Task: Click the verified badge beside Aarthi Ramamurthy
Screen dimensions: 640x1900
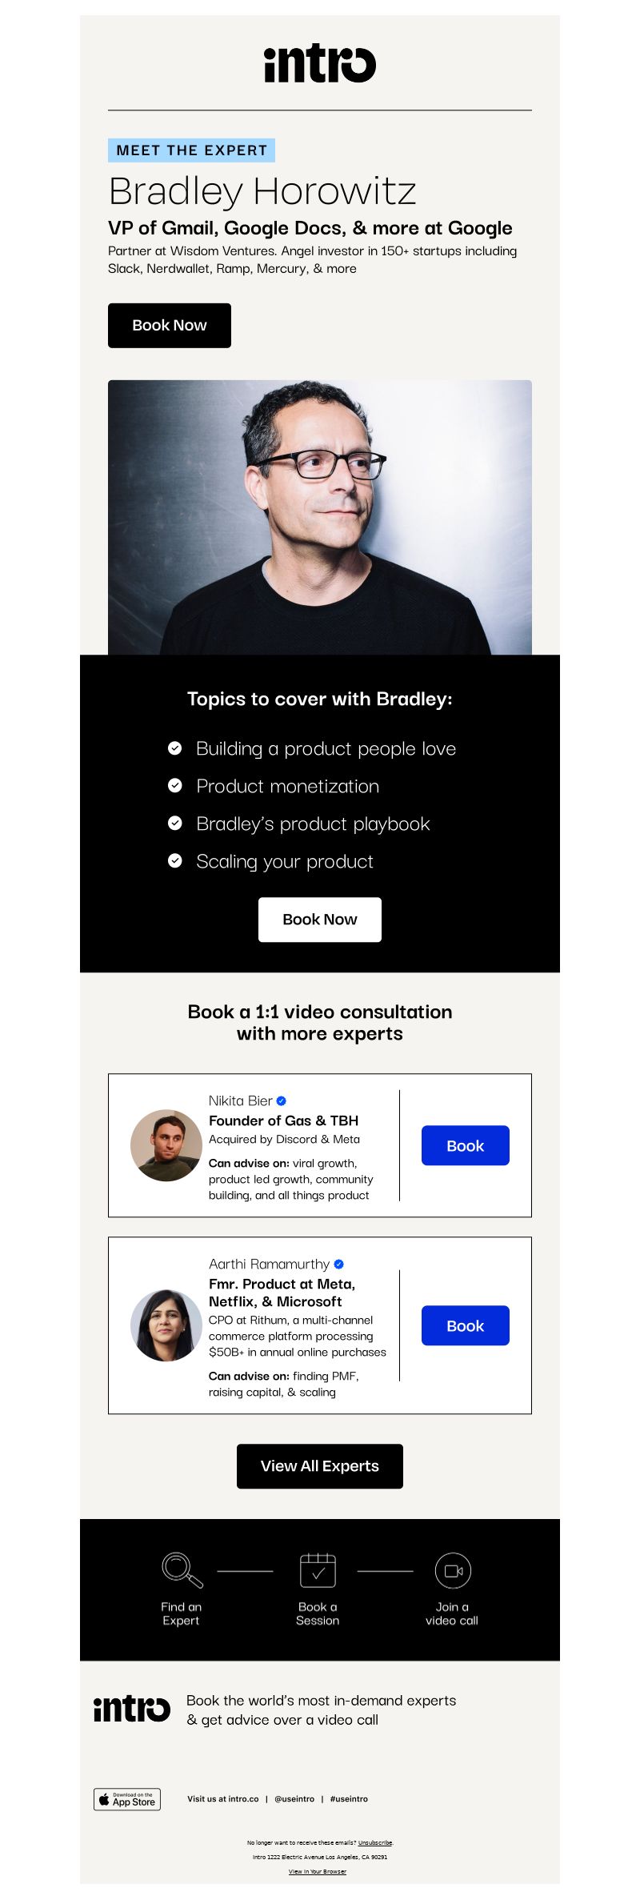Action: [338, 1264]
